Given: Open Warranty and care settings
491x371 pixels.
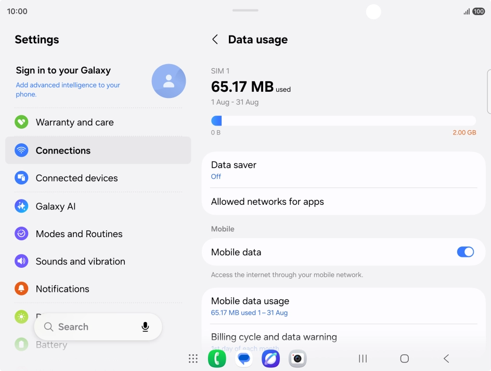Looking at the screenshot, I should [98, 122].
